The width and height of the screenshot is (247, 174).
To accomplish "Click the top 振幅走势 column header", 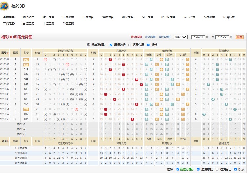I will (x=224, y=51).
